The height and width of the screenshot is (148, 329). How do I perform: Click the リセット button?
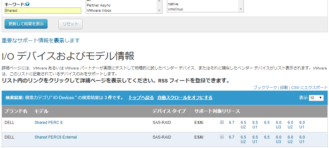70,24
